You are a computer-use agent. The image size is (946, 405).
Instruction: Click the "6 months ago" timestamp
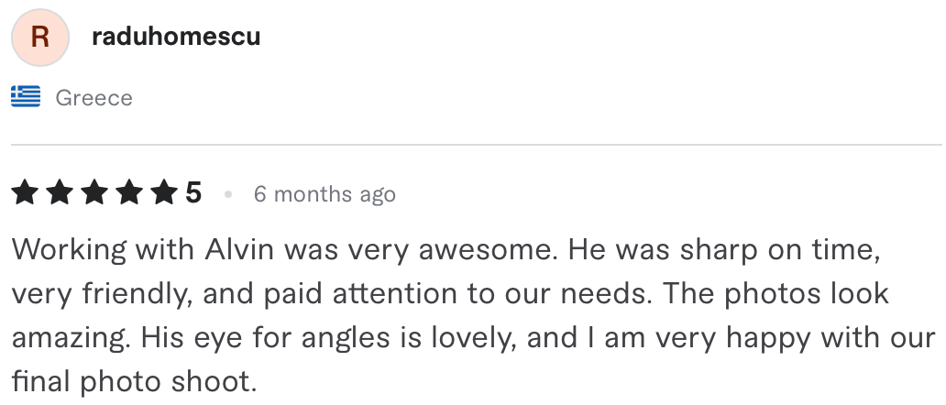click(324, 194)
